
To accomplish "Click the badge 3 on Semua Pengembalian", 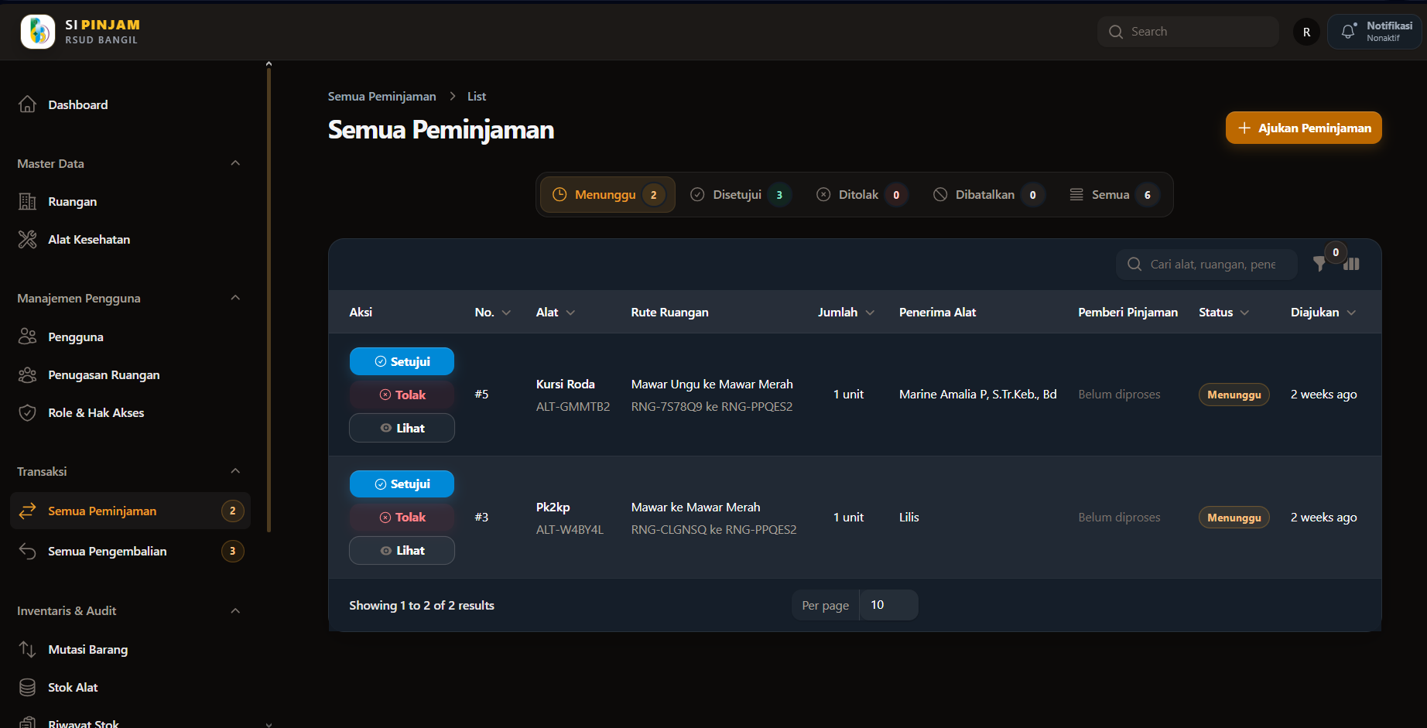I will click(232, 551).
